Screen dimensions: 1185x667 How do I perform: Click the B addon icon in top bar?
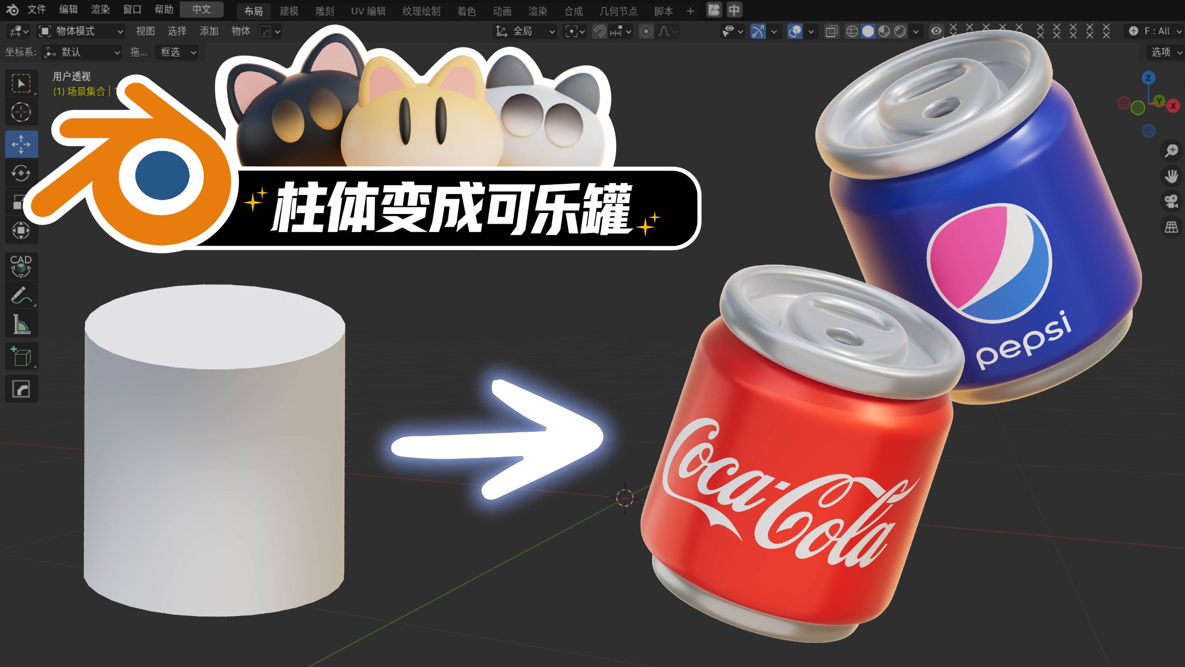pos(714,10)
